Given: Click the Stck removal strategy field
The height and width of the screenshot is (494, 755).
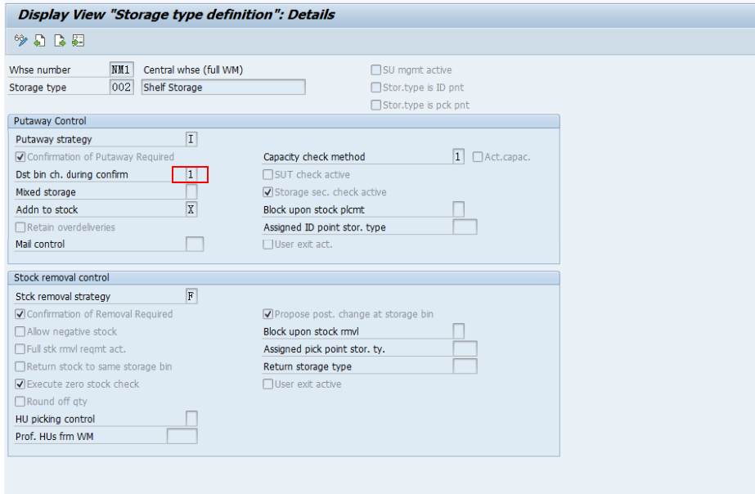Looking at the screenshot, I should pyautogui.click(x=191, y=295).
